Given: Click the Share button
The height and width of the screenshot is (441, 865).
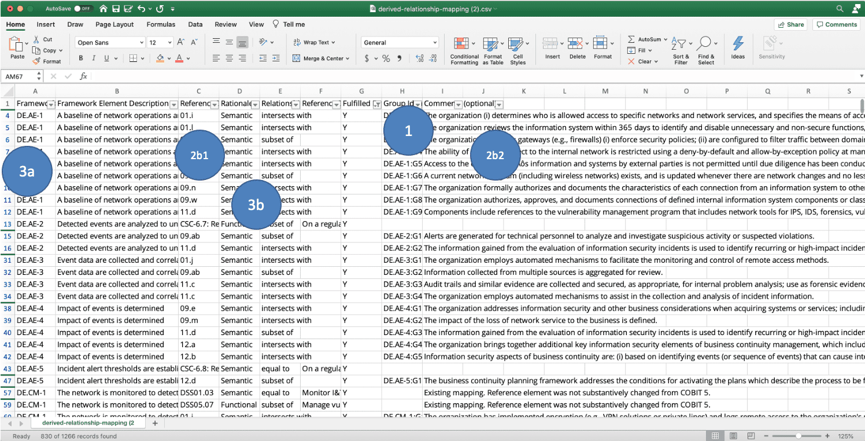Looking at the screenshot, I should pyautogui.click(x=791, y=24).
